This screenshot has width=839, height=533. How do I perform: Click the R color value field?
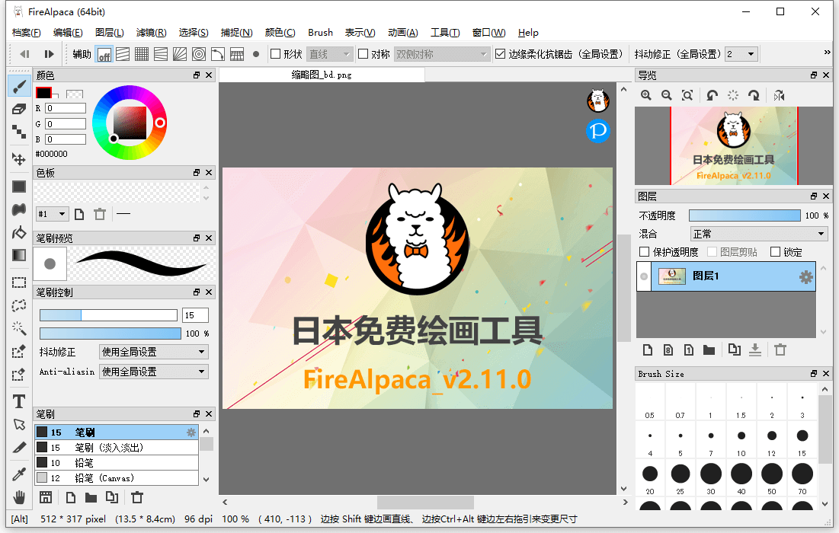66,109
